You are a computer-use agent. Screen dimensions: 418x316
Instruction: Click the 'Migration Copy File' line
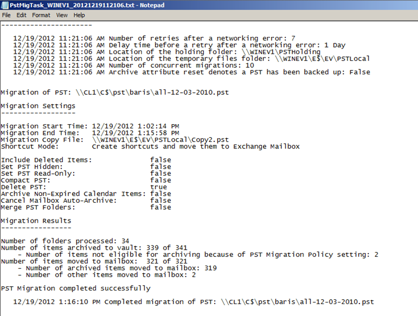(x=114, y=140)
